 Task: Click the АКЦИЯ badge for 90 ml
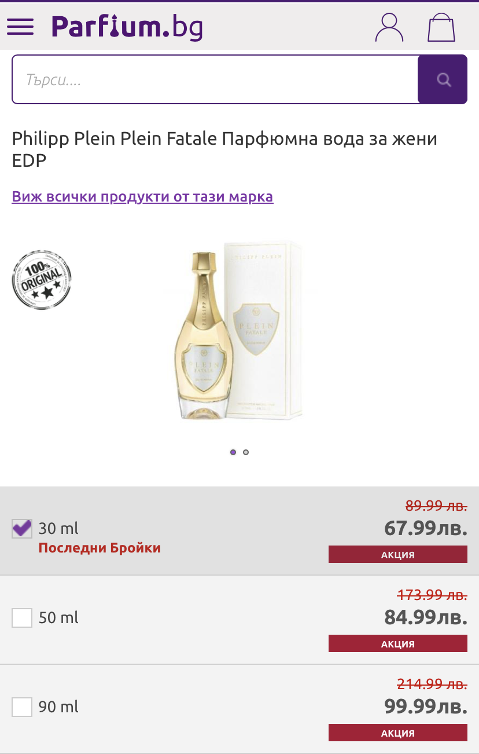point(397,733)
